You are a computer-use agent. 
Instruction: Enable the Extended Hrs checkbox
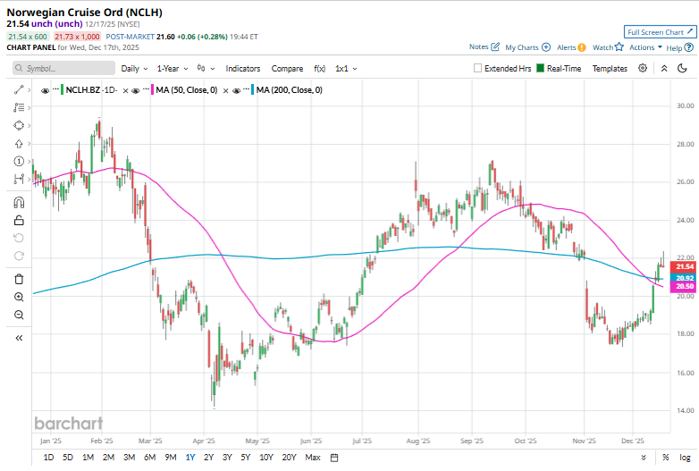(478, 68)
